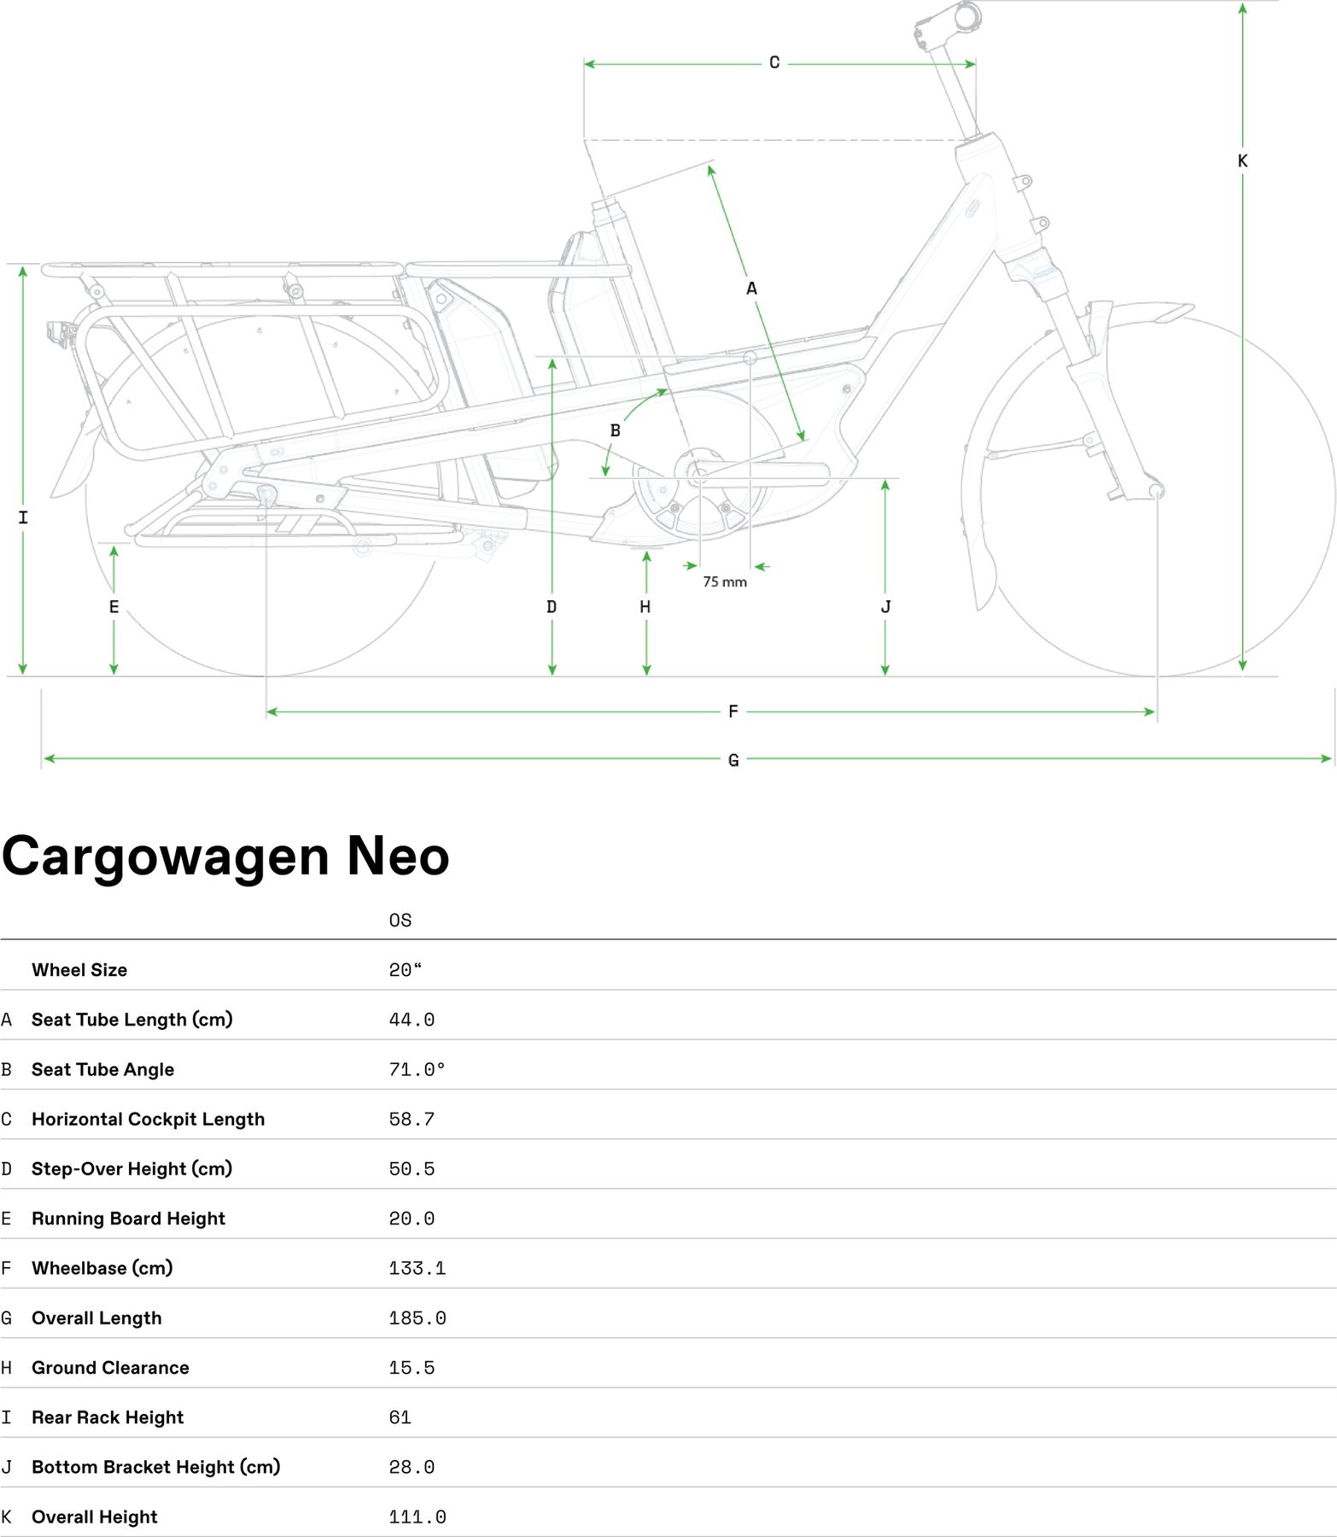Click the 28.0 bottom bracket value
1337x1537 pixels.
pyautogui.click(x=412, y=1467)
